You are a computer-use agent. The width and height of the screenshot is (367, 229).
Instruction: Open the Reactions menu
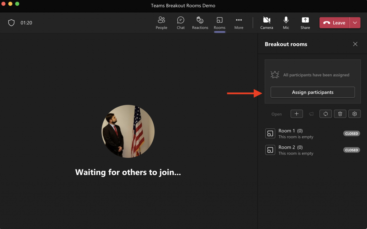200,23
